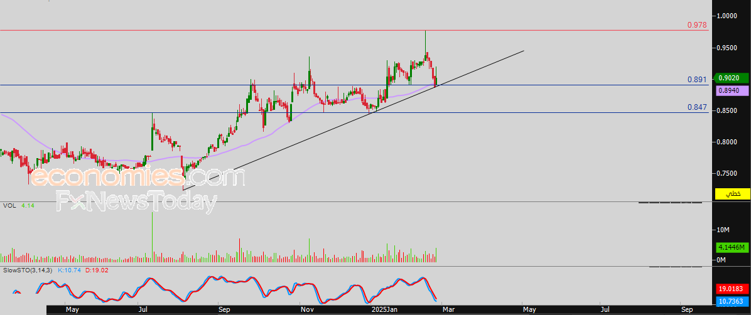Viewport: 751px width, 315px height.
Task: Click the Mar label on the timeline
Action: click(449, 310)
